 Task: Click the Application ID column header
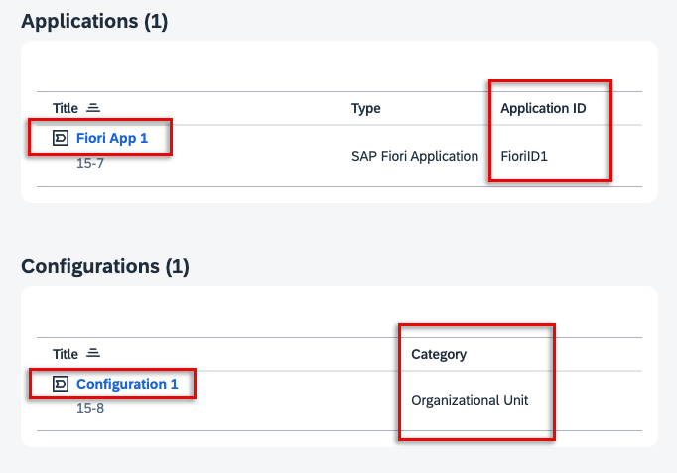543,108
